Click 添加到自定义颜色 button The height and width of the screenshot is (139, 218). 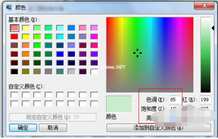pos(158,128)
